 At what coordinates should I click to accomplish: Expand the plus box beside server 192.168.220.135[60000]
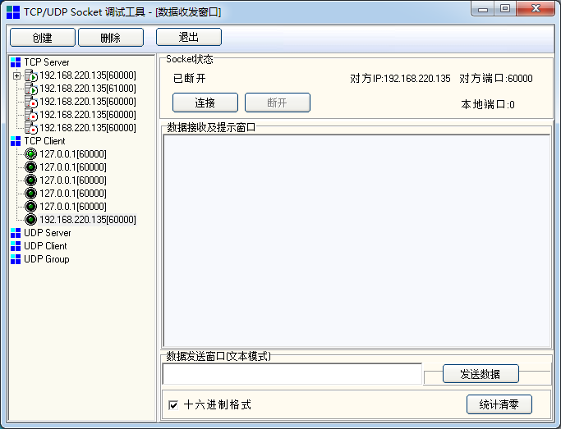[x=16, y=75]
